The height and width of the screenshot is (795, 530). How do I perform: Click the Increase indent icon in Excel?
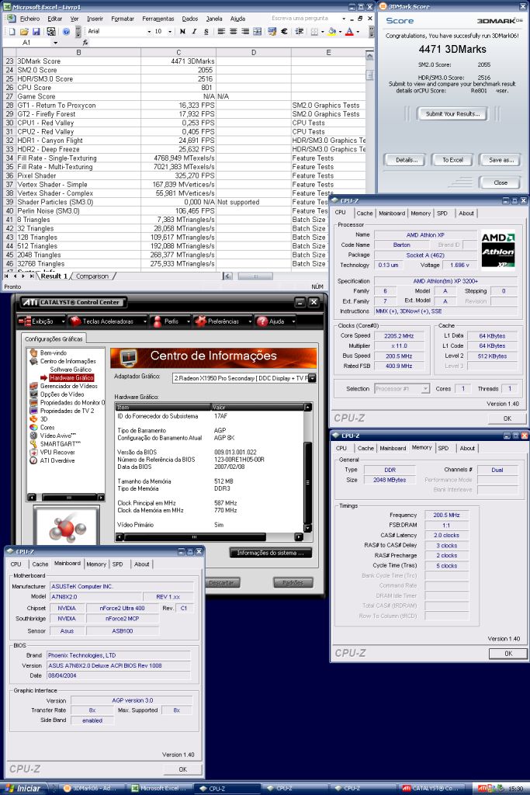pyautogui.click(x=300, y=31)
